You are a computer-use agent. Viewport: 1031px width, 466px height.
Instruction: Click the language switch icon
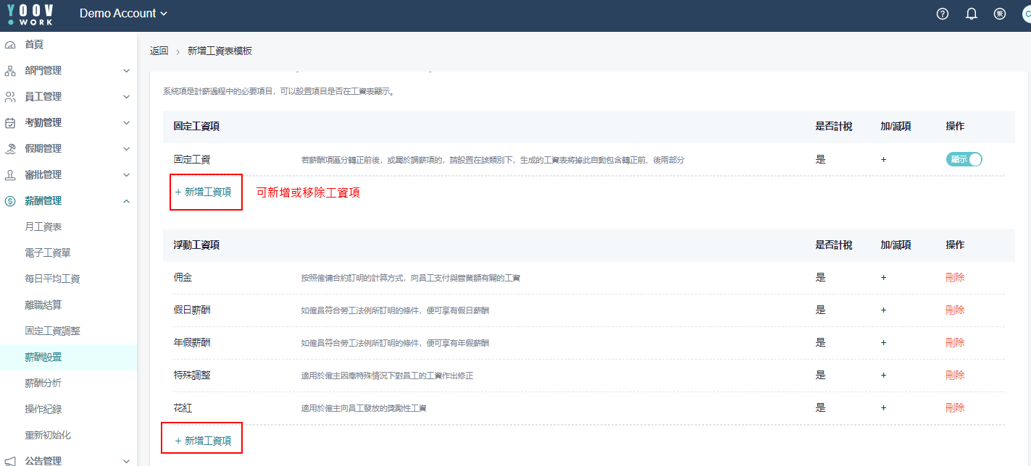point(1000,14)
